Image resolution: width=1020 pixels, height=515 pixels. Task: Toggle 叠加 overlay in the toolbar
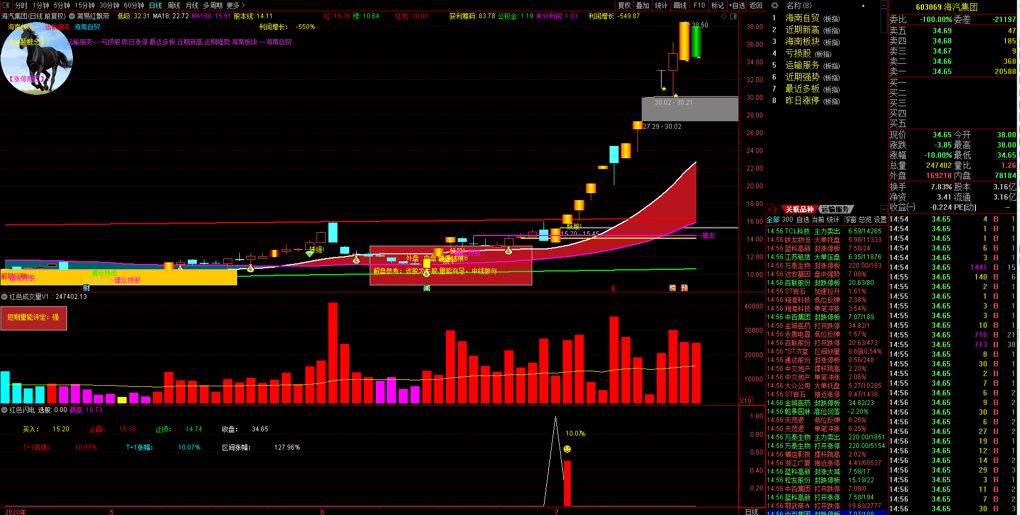(642, 5)
